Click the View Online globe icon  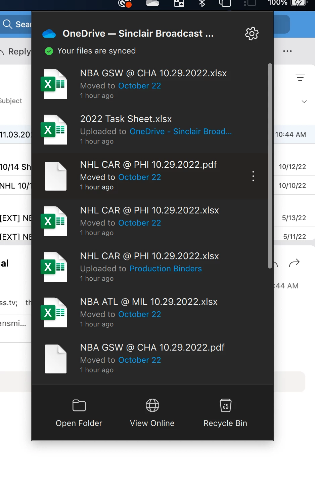point(152,405)
